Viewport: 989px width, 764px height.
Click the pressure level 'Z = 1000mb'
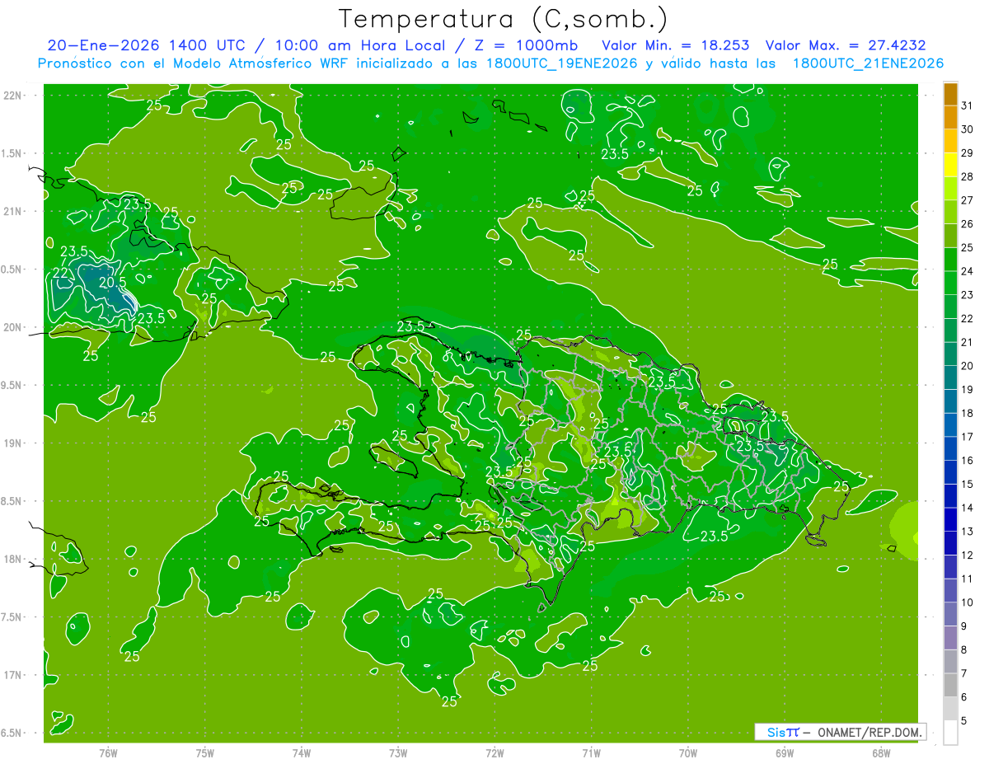526,45
